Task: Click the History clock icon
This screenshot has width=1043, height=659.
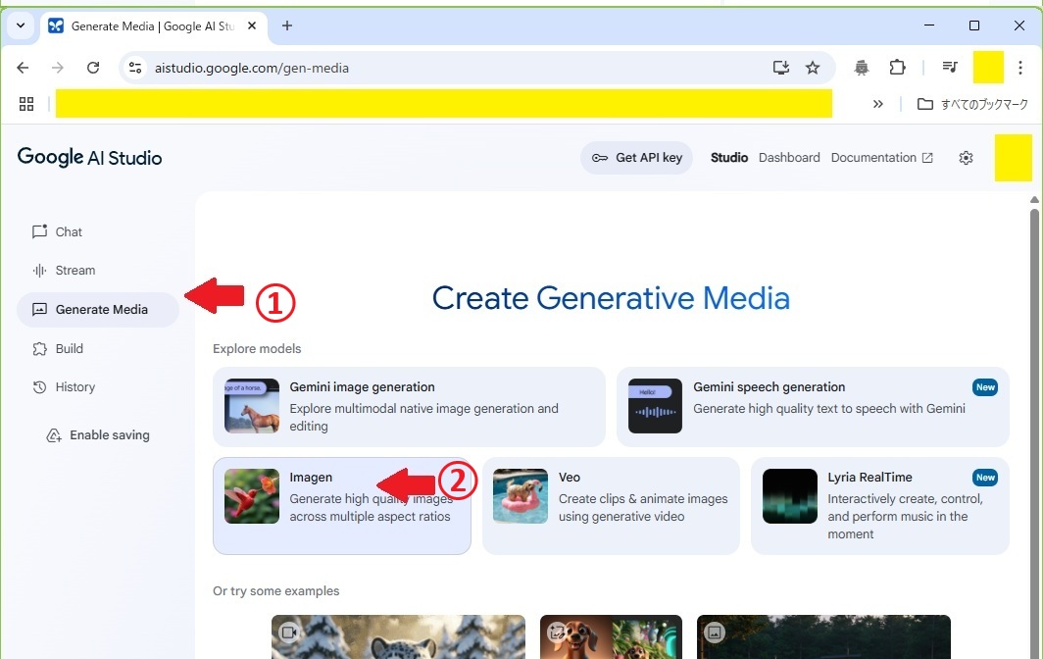Action: click(x=40, y=387)
